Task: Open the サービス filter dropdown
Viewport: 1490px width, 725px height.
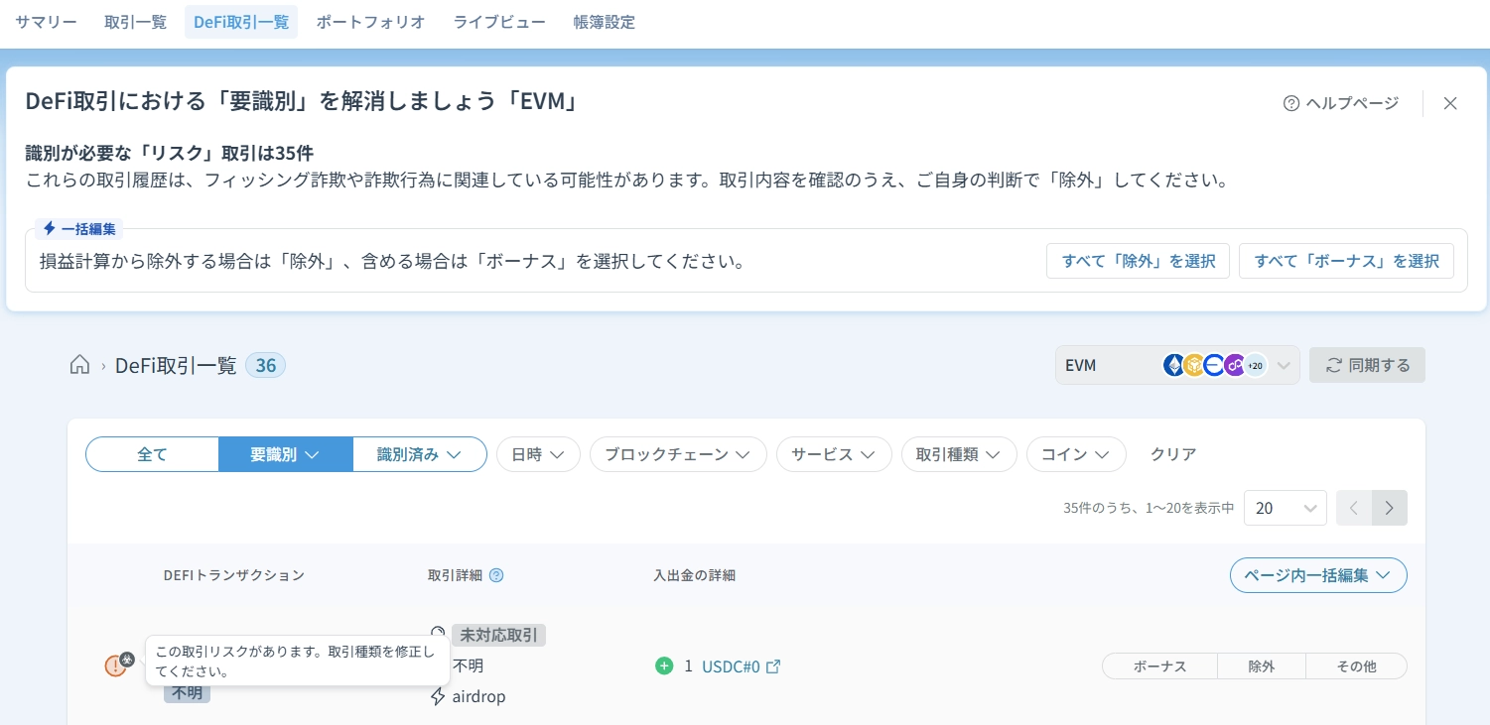Action: (834, 454)
